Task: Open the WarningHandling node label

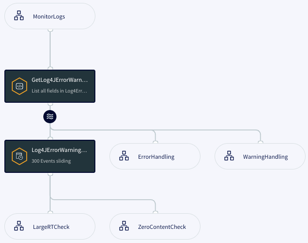Action: [265, 157]
